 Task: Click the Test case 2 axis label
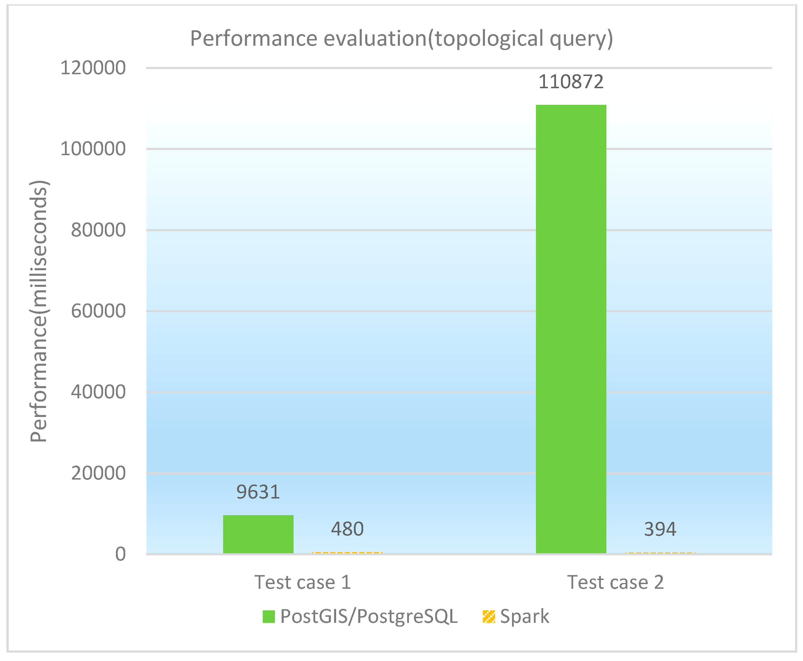(x=615, y=582)
